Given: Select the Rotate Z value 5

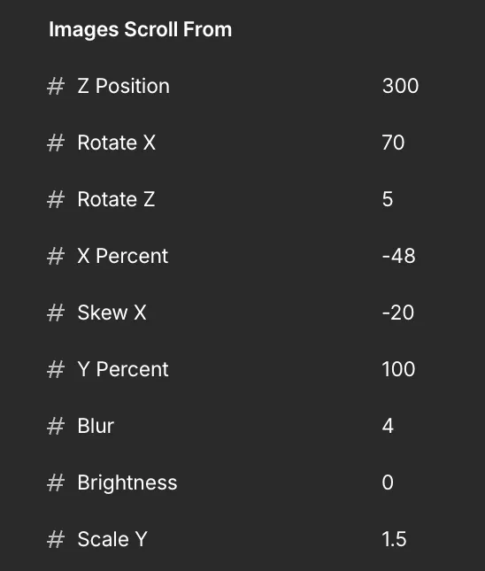Looking at the screenshot, I should click(388, 199).
